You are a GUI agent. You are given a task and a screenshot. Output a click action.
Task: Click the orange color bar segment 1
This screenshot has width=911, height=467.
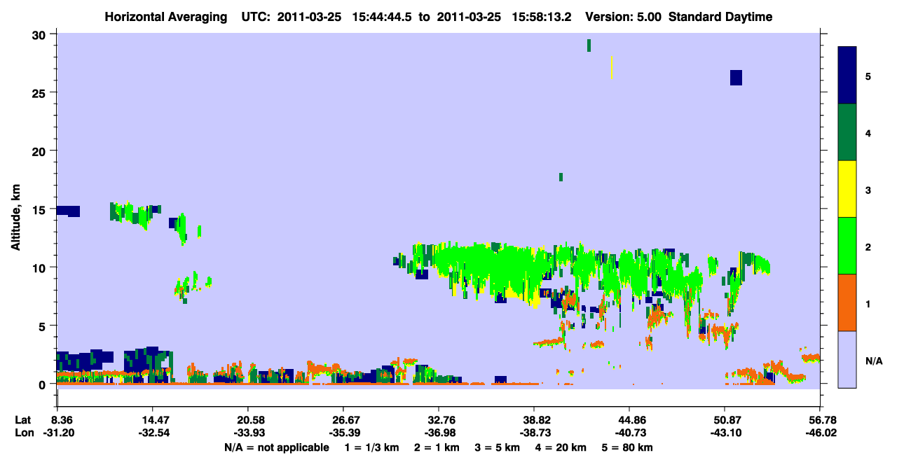847,302
